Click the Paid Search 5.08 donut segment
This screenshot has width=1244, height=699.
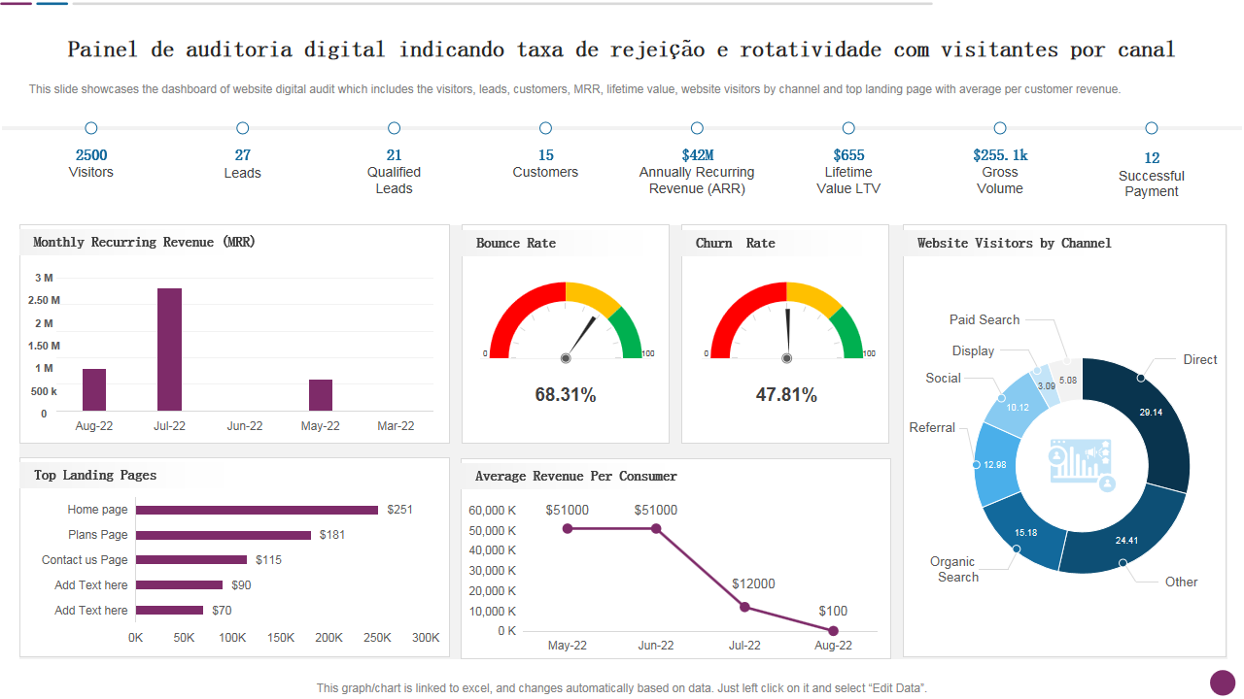tap(1068, 380)
